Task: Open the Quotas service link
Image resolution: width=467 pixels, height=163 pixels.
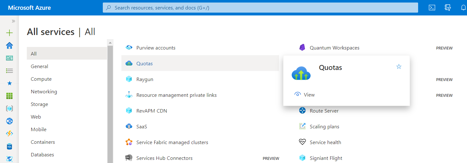Action: [x=144, y=63]
